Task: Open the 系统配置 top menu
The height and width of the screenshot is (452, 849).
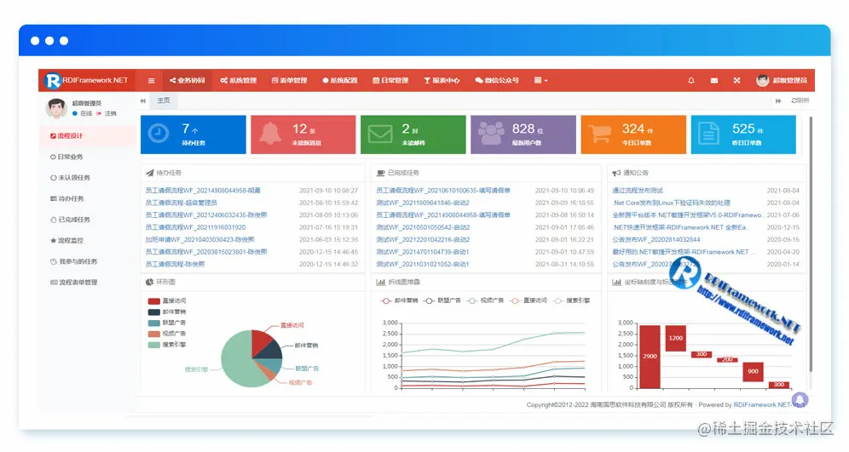Action: [x=340, y=81]
